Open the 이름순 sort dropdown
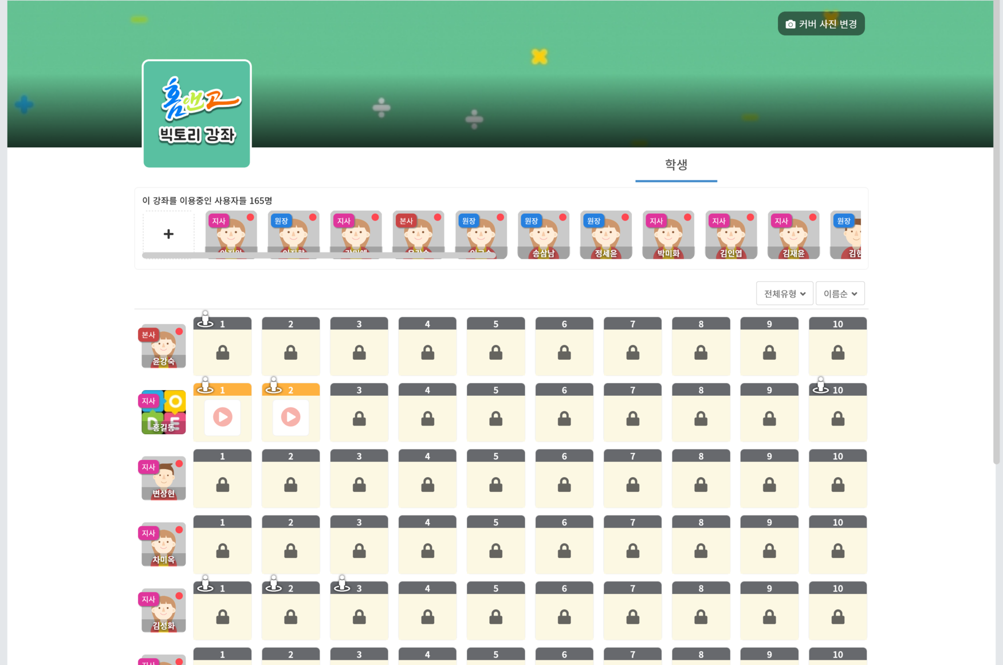This screenshot has width=1003, height=665. [840, 294]
